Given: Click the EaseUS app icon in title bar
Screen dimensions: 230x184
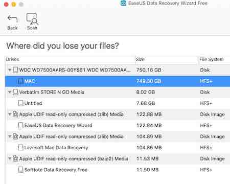Looking at the screenshot, I should (123, 3).
